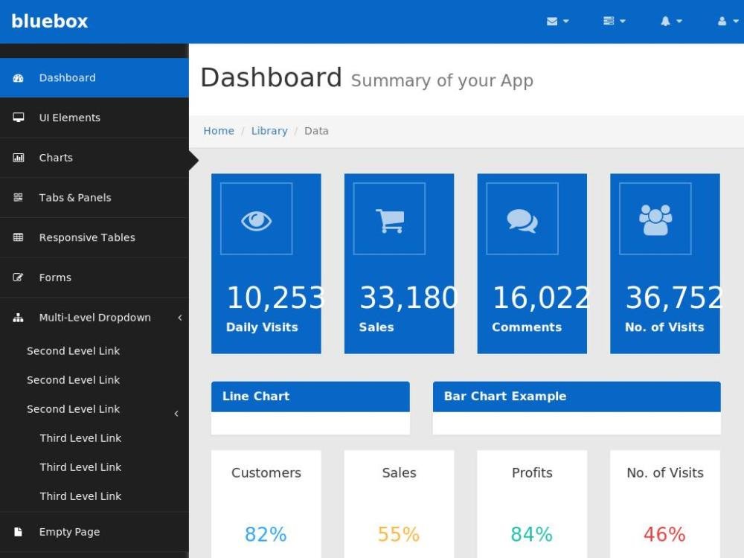Click the users group icon tile
Viewport: 744px width, 558px height.
(655, 220)
